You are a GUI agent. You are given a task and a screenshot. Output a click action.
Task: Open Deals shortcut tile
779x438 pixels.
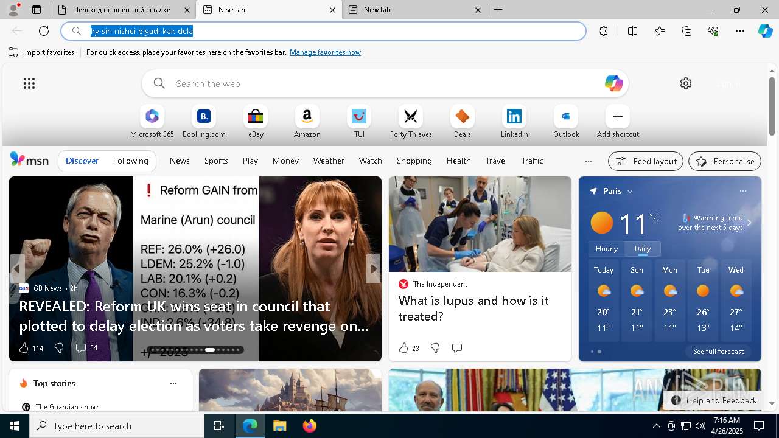coord(463,122)
